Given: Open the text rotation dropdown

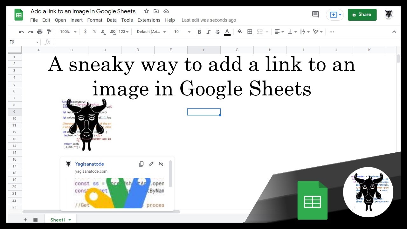Looking at the screenshot, I should [318, 32].
